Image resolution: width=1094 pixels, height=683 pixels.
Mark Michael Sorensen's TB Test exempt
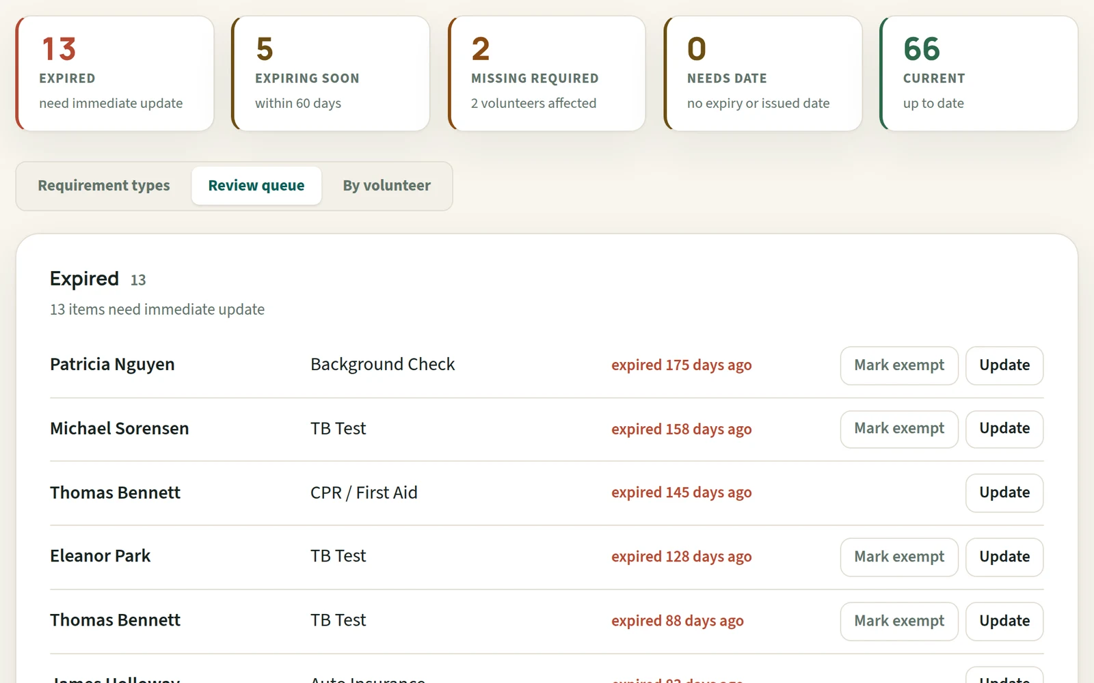pyautogui.click(x=899, y=429)
